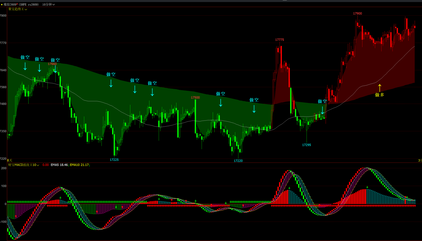Click the 17225 low price label
This screenshot has width=422, height=241.
pyautogui.click(x=114, y=160)
